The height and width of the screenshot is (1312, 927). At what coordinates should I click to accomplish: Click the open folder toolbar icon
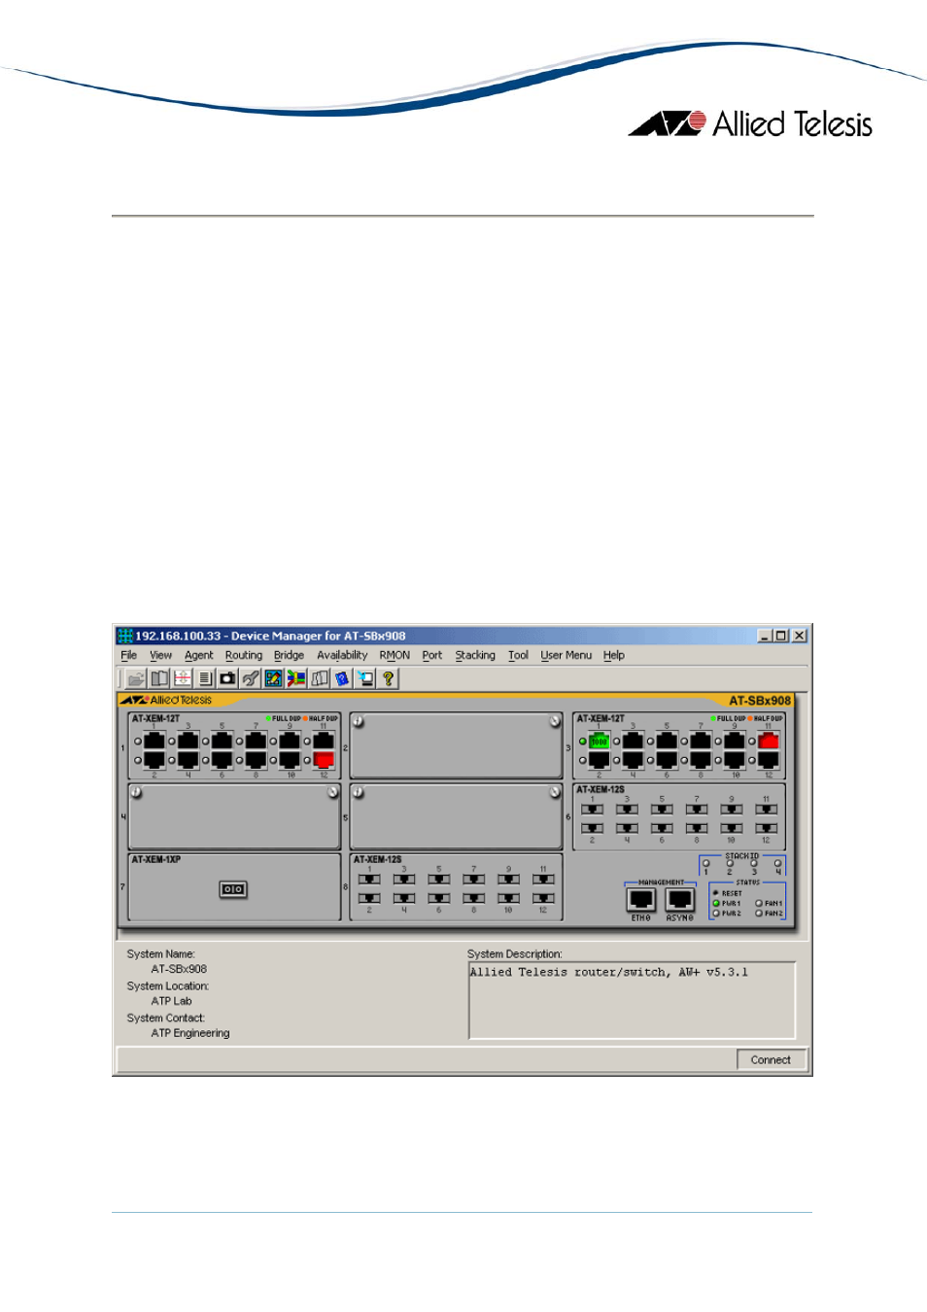pyautogui.click(x=136, y=678)
